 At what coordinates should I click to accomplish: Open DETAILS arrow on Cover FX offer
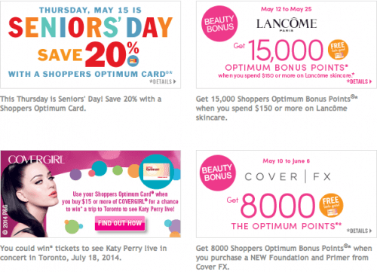[359, 231]
